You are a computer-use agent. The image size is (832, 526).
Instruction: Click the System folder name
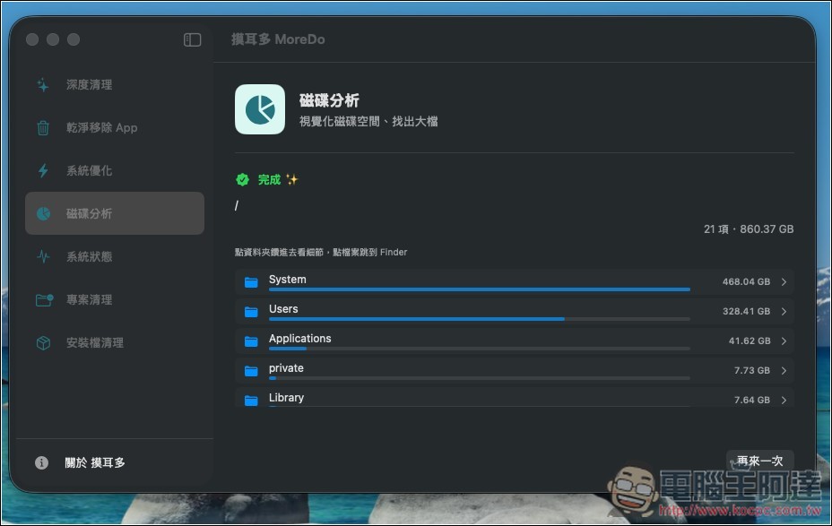click(287, 280)
